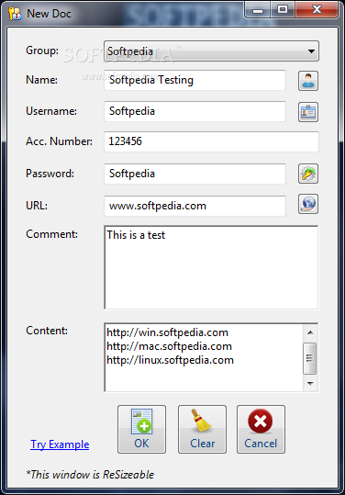Click the Acc. Number field with 123456
This screenshot has height=495, width=345.
pyautogui.click(x=211, y=141)
